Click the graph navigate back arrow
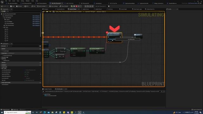 pos(47,12)
